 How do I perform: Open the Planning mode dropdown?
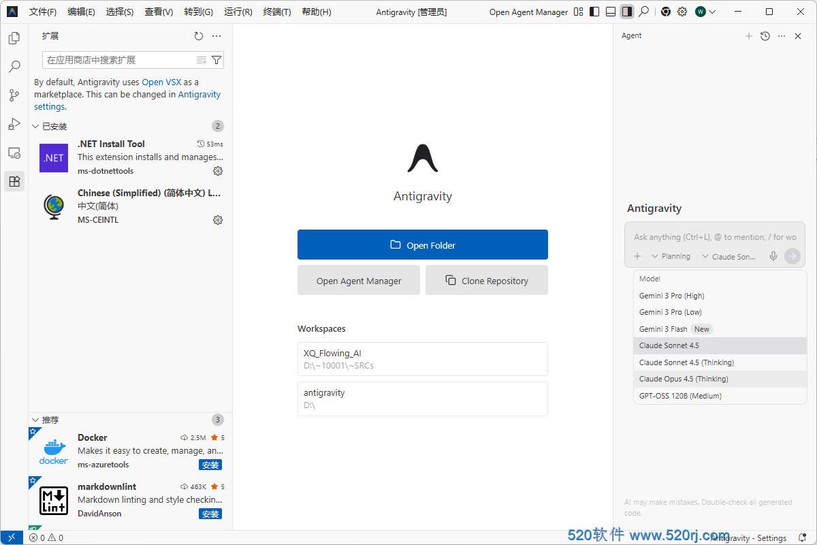pyautogui.click(x=671, y=256)
